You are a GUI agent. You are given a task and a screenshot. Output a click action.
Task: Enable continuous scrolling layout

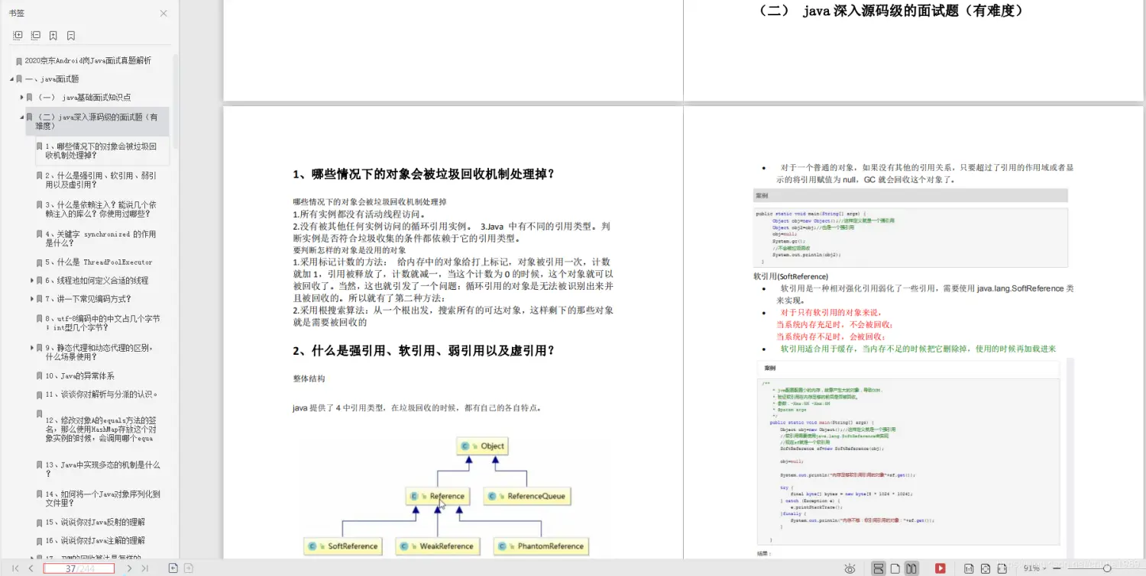click(x=879, y=568)
